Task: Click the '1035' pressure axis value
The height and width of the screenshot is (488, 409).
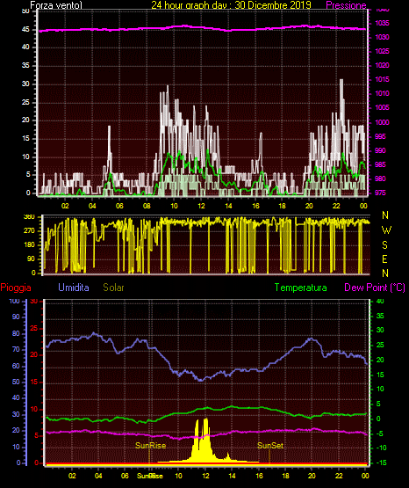Action: tap(382, 24)
